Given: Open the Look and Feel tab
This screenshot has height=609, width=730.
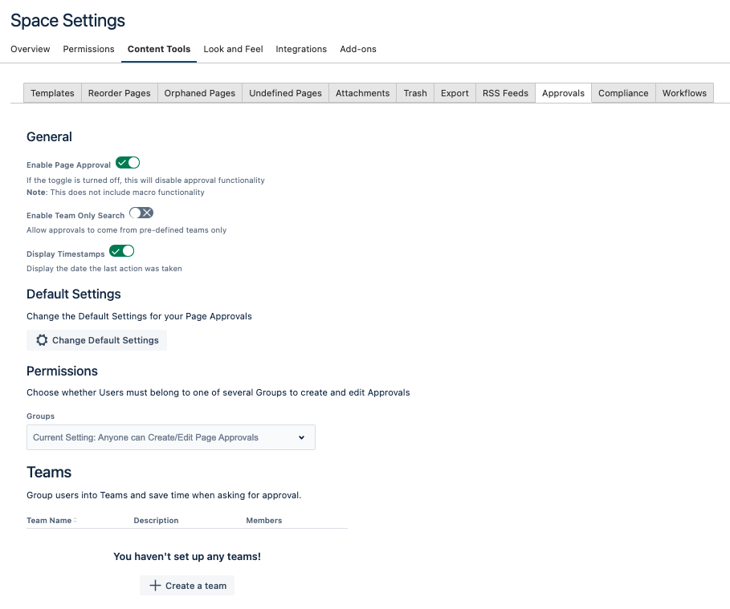Looking at the screenshot, I should [x=233, y=49].
